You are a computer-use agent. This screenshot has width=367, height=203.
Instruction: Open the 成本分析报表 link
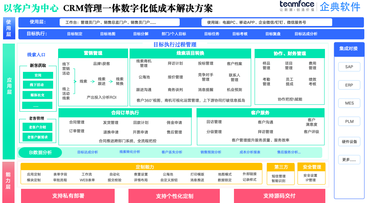point(250,152)
